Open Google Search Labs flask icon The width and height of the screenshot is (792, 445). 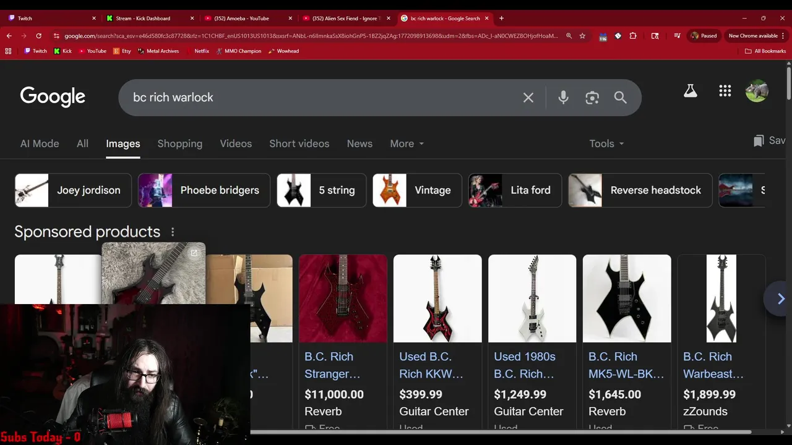[x=690, y=91]
